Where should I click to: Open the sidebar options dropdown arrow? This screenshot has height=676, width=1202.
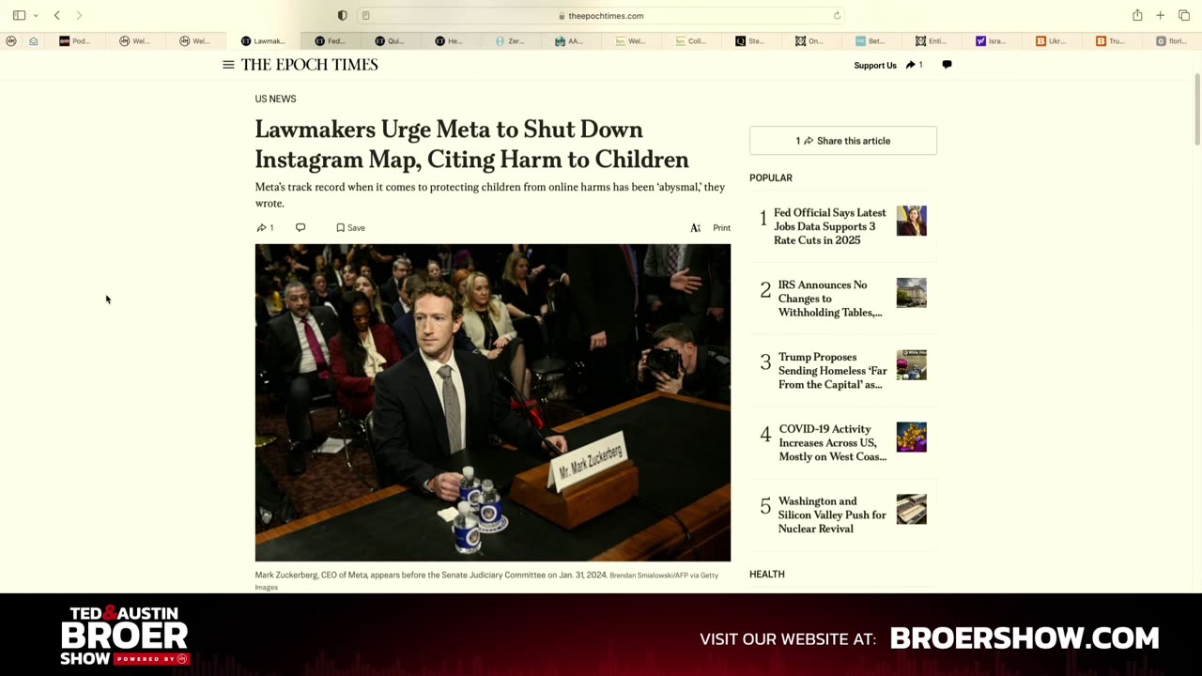[36, 15]
